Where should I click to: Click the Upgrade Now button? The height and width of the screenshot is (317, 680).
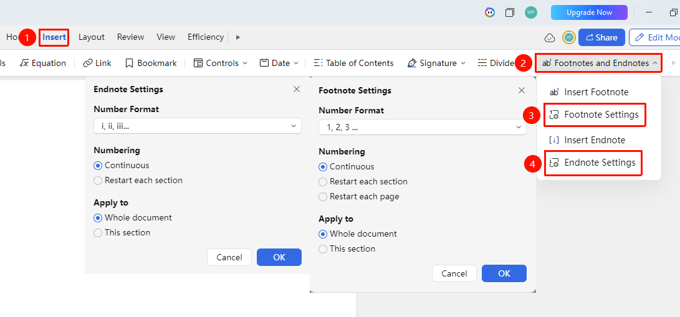[x=590, y=12]
